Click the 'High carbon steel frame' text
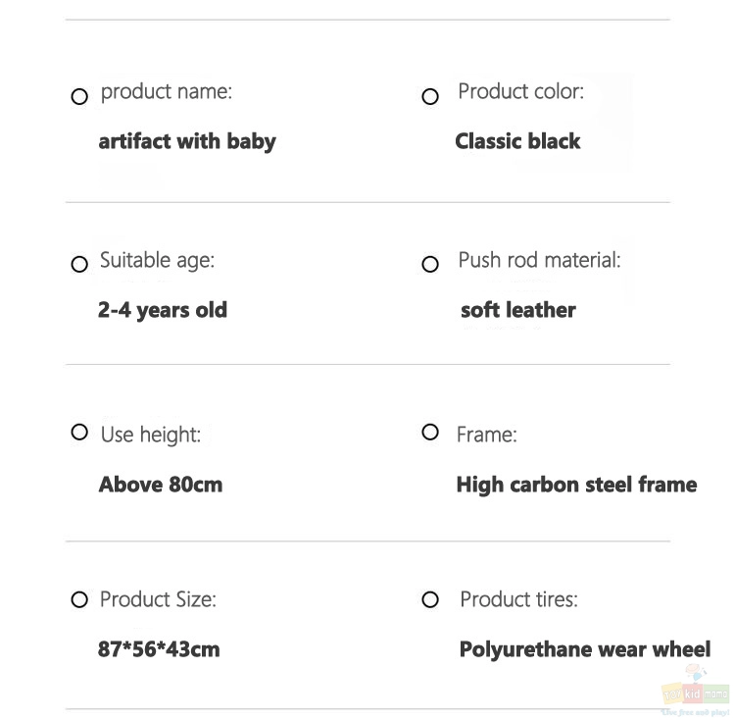Viewport: 735px width, 720px height. (576, 485)
